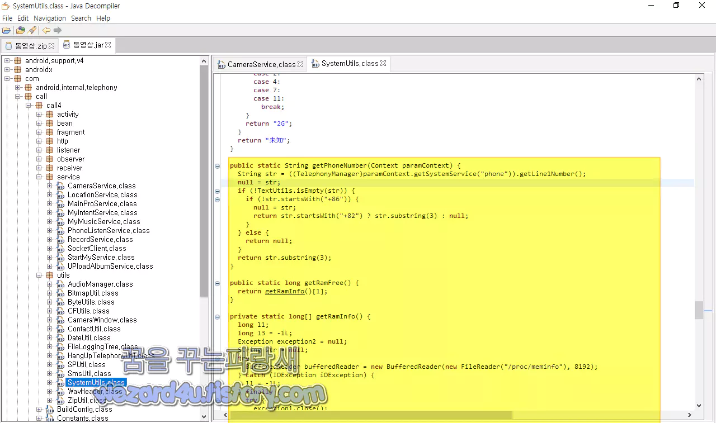The width and height of the screenshot is (716, 423).
Task: Open CameraWindow.class in the tree
Action: (x=102, y=320)
